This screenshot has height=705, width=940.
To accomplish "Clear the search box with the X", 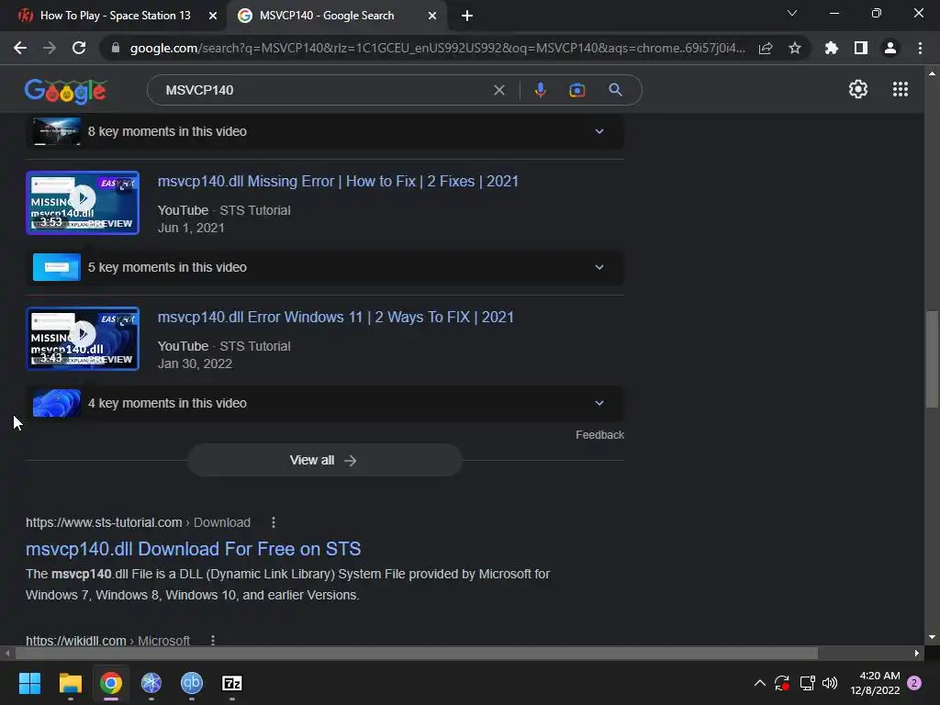I will pyautogui.click(x=498, y=90).
